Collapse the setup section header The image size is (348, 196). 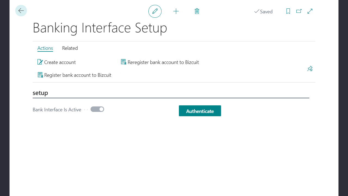pos(40,93)
